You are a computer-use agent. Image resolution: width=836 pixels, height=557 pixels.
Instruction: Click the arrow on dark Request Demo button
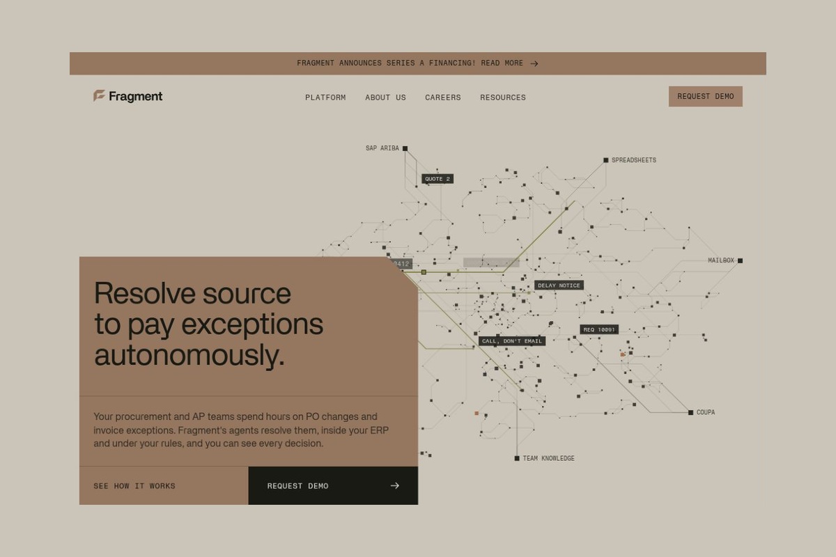click(x=395, y=486)
